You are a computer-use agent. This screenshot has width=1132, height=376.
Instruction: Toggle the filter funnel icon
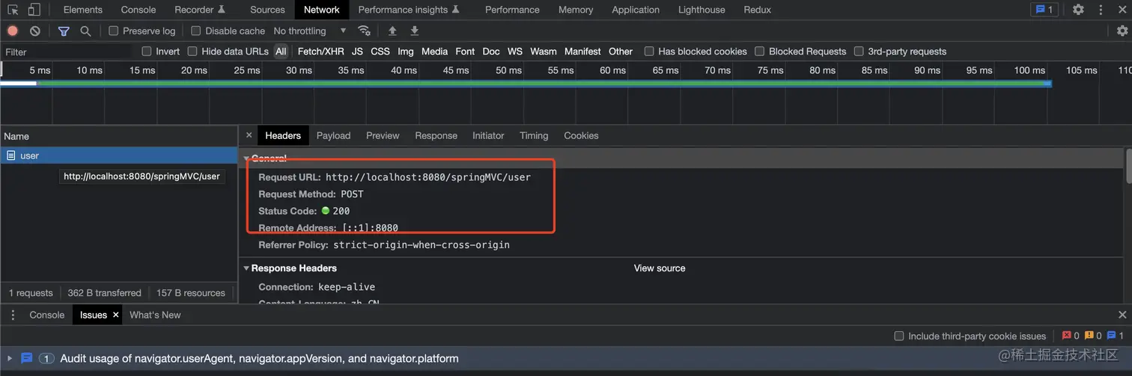[64, 31]
